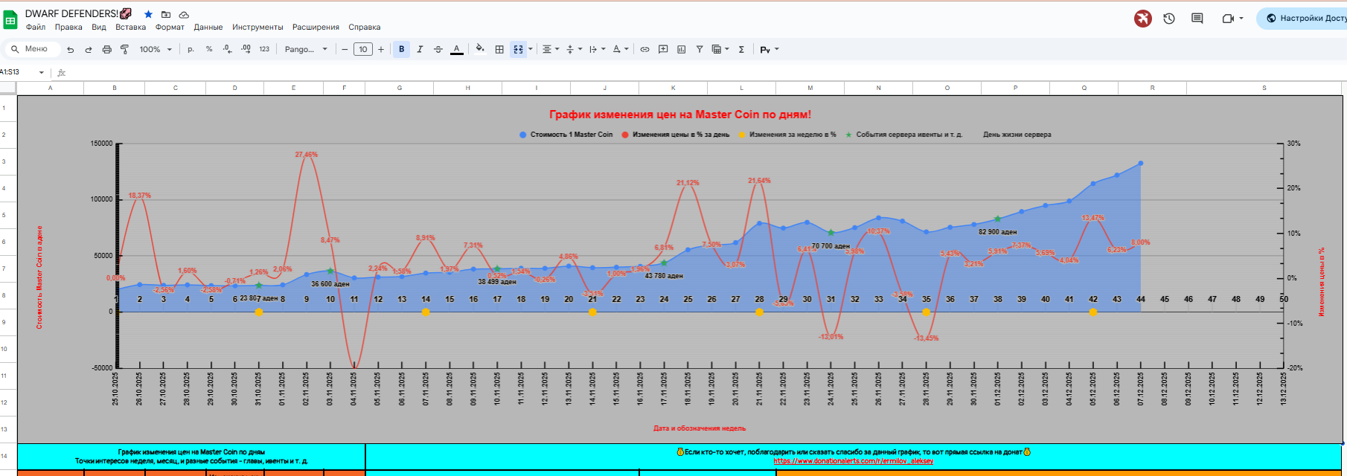Toggle strikethrough formatting

438,49
